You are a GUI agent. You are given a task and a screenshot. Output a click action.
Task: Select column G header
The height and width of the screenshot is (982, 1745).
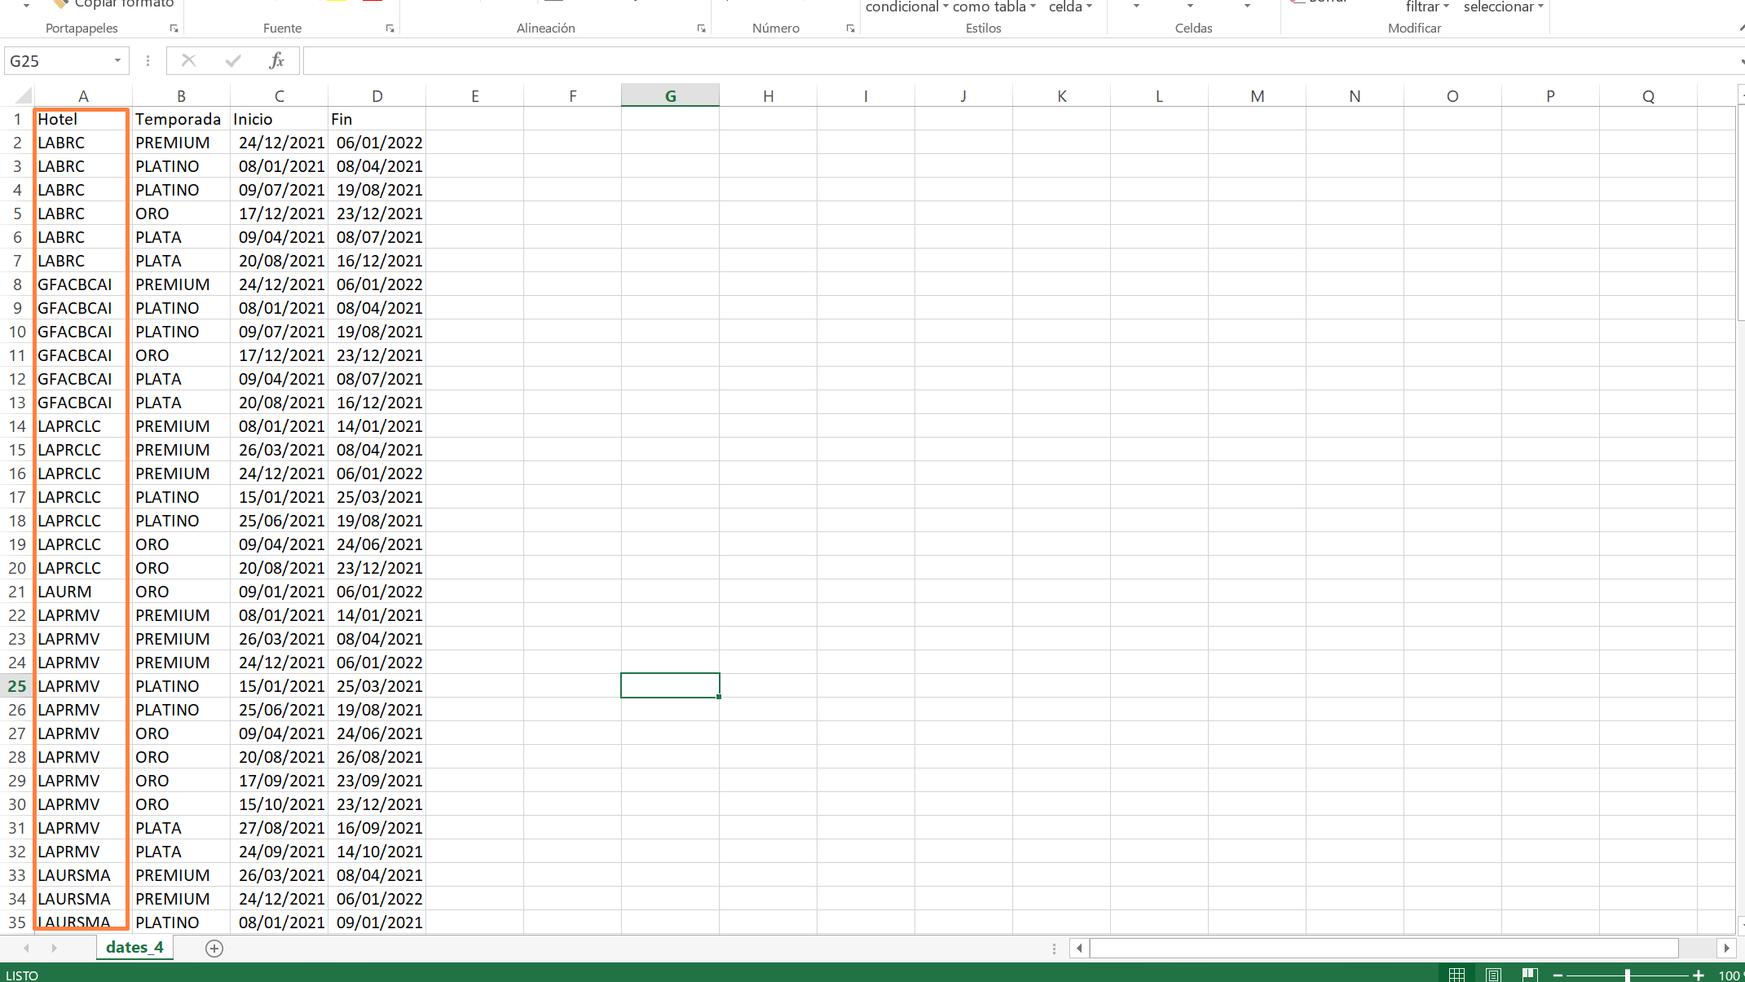coord(670,95)
